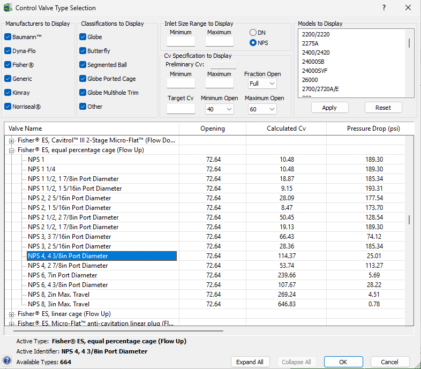Toggle the Norriseal checkbox

pos(8,107)
